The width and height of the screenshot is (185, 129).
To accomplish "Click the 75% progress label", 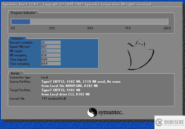I will tap(128, 28).
